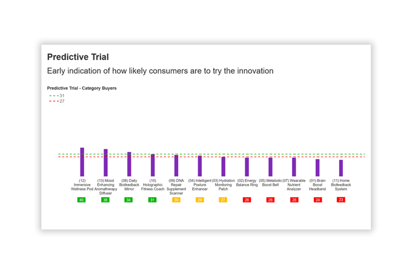Viewport: 412px width, 274px height.
Task: Select the red score badge showing 23
Action: click(x=341, y=200)
